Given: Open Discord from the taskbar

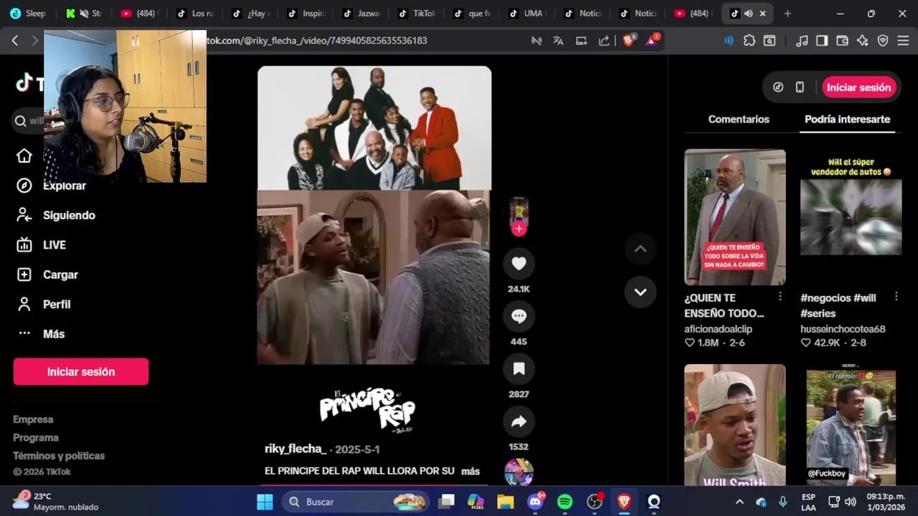Looking at the screenshot, I should click(x=535, y=502).
